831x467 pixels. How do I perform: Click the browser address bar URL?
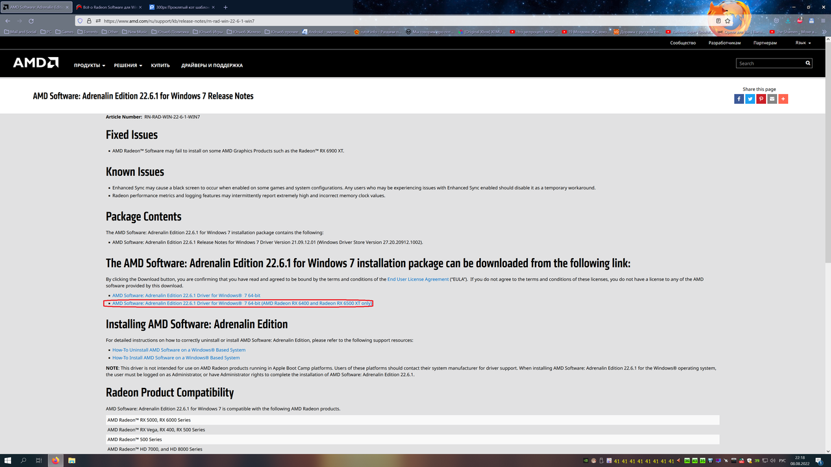click(x=179, y=21)
